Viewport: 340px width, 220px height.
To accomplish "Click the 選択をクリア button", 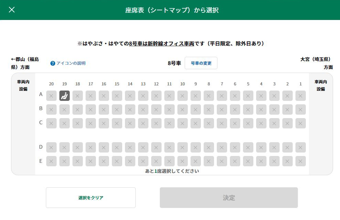I will pyautogui.click(x=91, y=198).
